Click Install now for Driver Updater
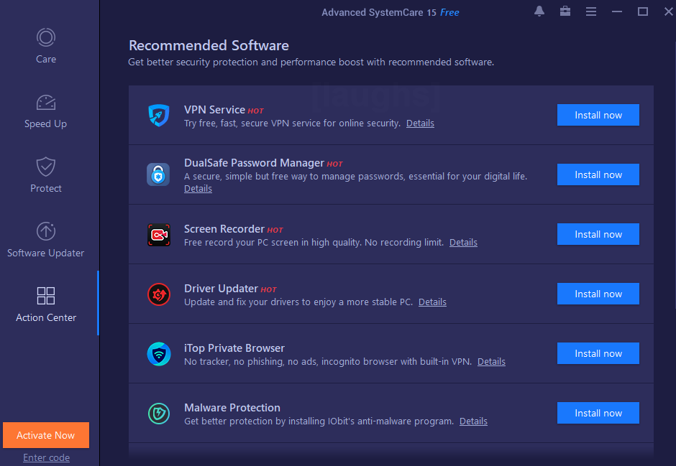676x466 pixels. (x=598, y=294)
